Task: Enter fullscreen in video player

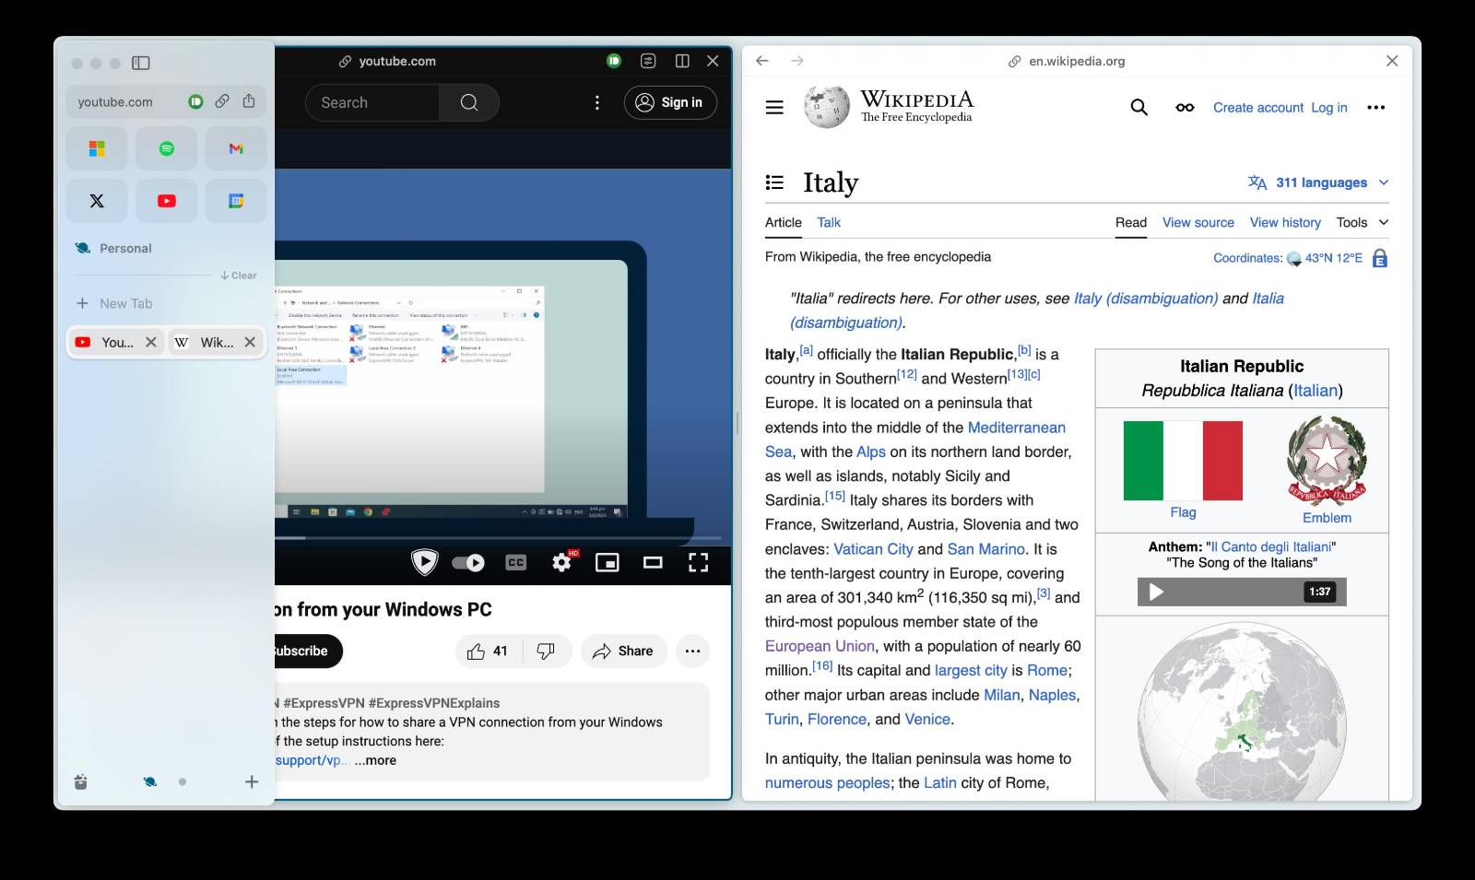Action: point(699,562)
